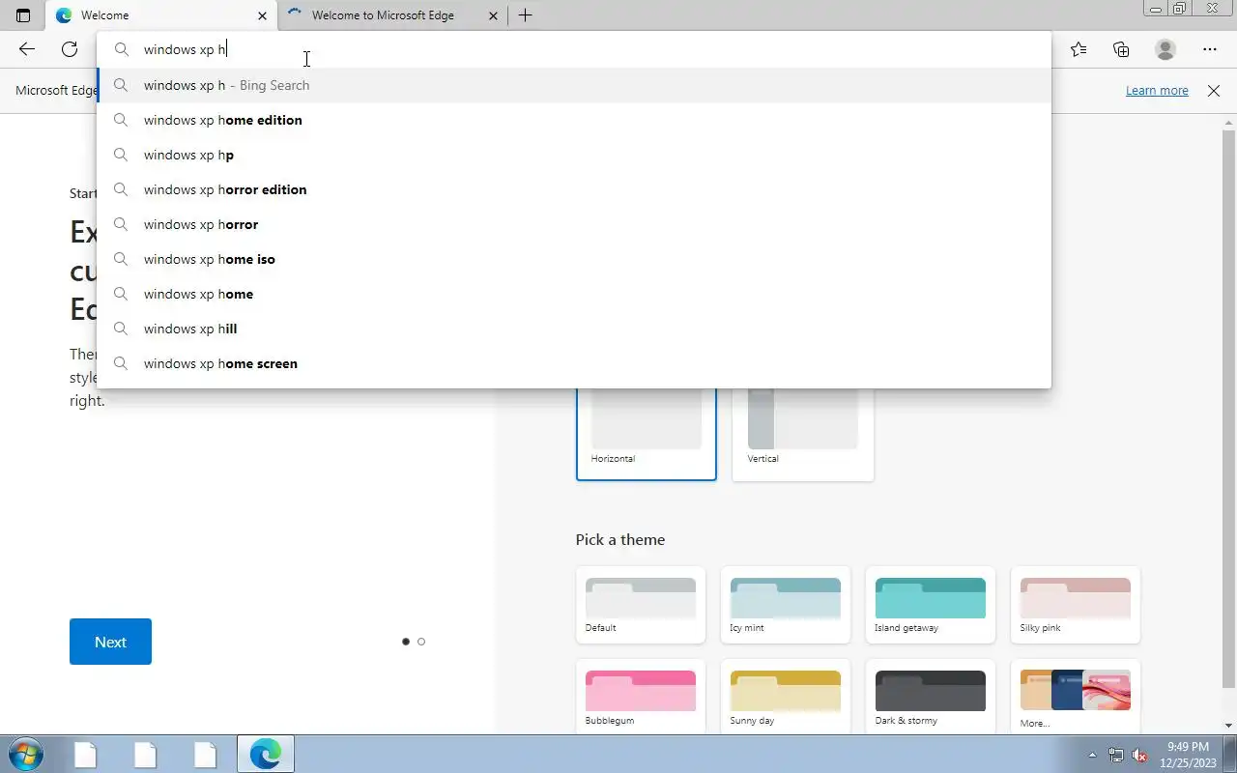Switch to Welcome to Microsoft Edge tab
This screenshot has width=1237, height=773.
393,15
